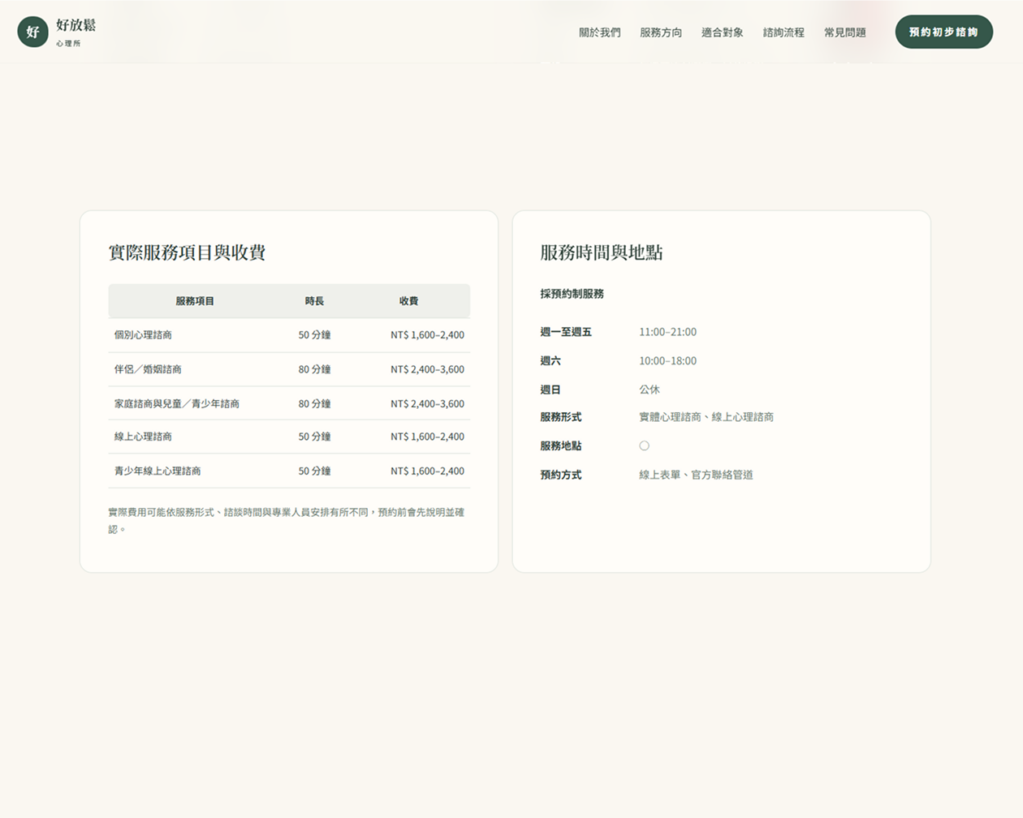Click the 實際服務項目與收費 heading
1023x818 pixels.
187,253
